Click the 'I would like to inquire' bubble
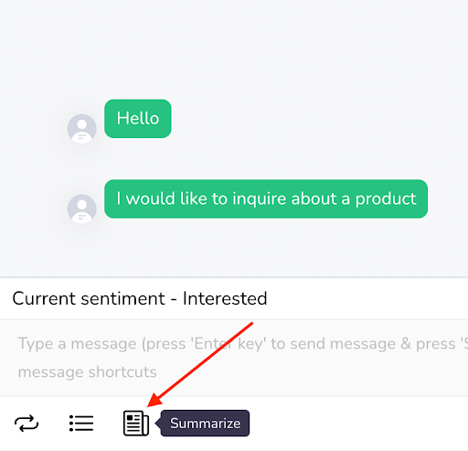This screenshot has height=451, width=468. click(x=266, y=199)
